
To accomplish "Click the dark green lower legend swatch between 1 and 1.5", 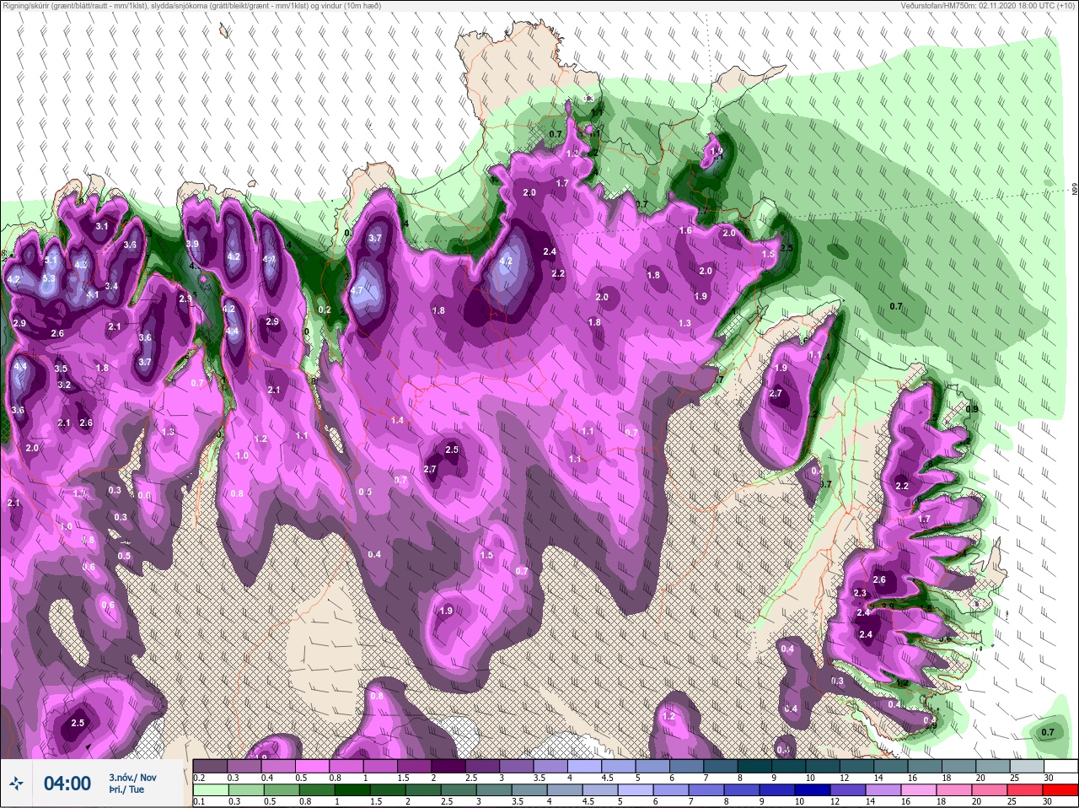I will 351,789.
